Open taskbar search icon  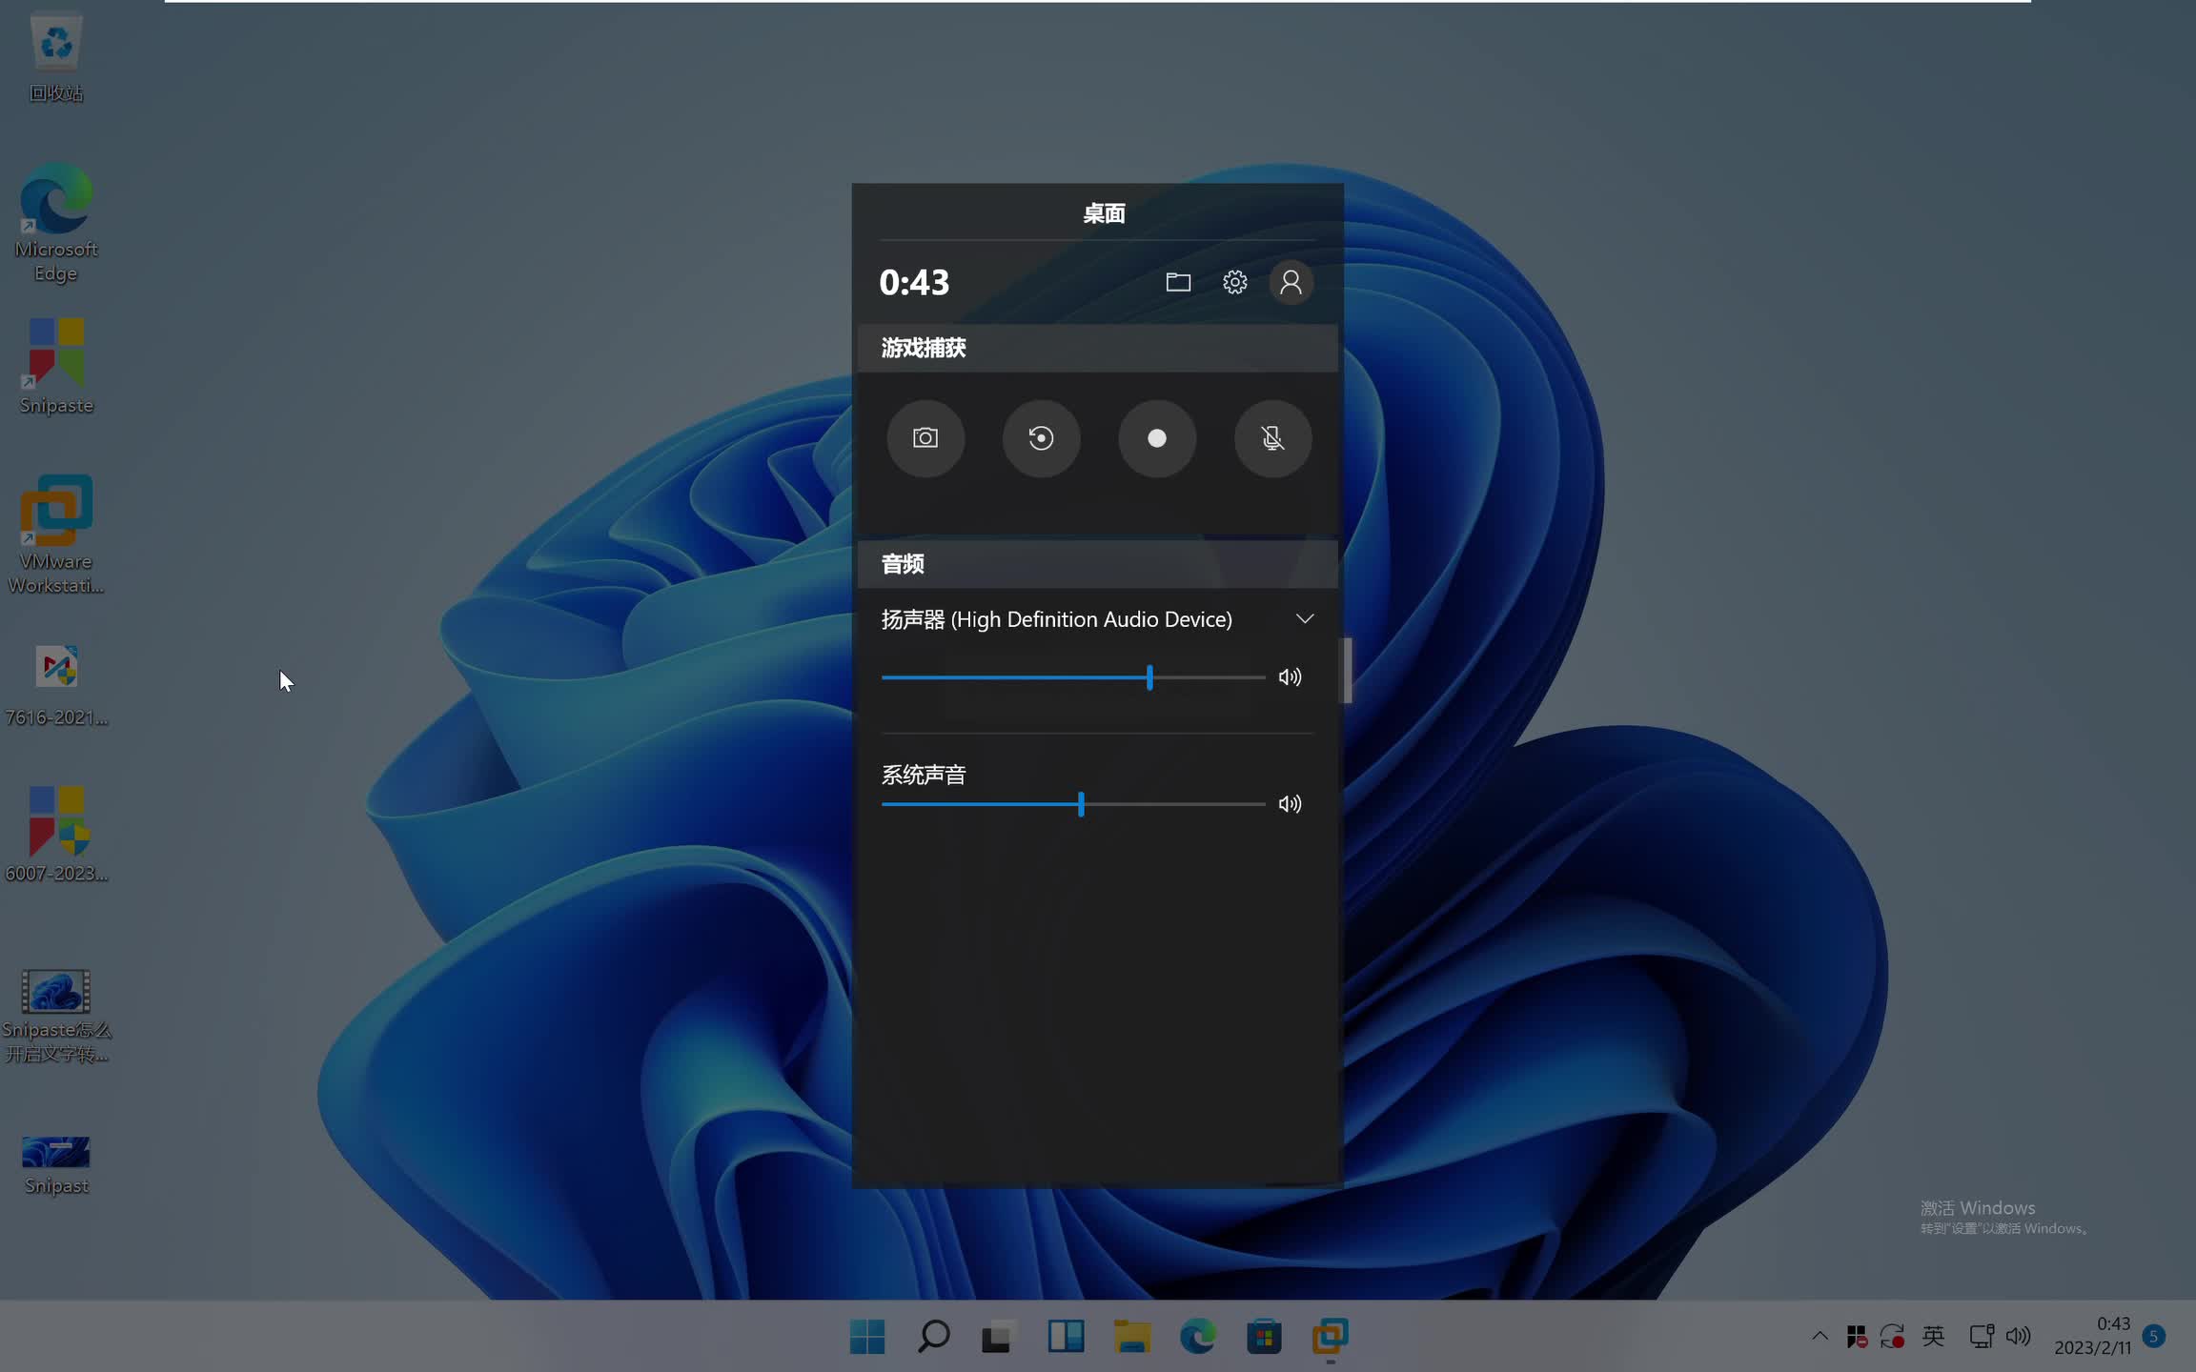point(933,1336)
